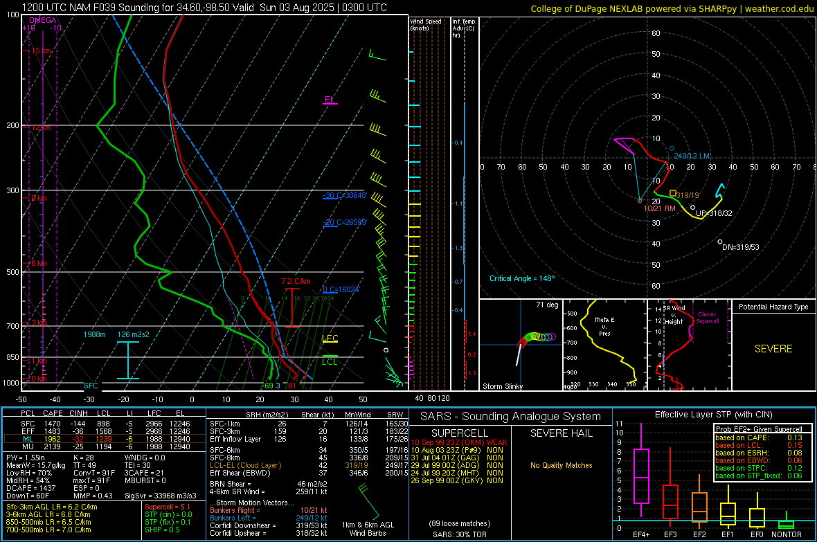
Task: Click the Corfidi Downshear = row
Action: click(269, 525)
